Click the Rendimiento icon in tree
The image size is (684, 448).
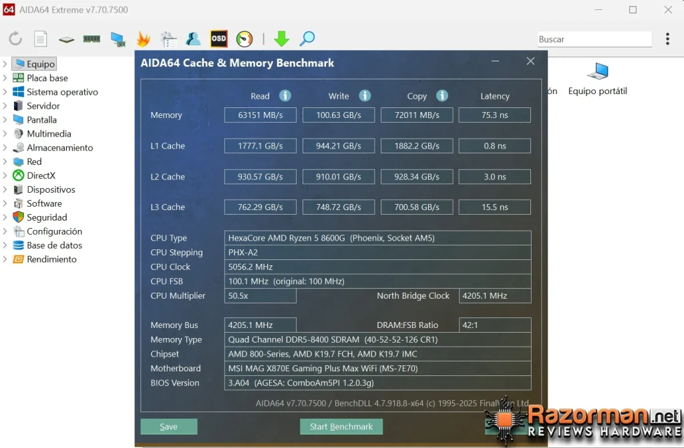coord(18,259)
